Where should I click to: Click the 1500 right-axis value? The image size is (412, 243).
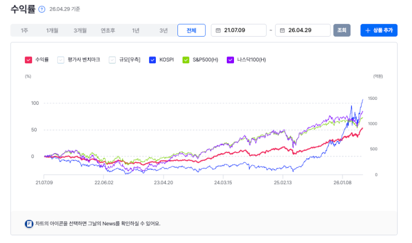[x=372, y=98]
